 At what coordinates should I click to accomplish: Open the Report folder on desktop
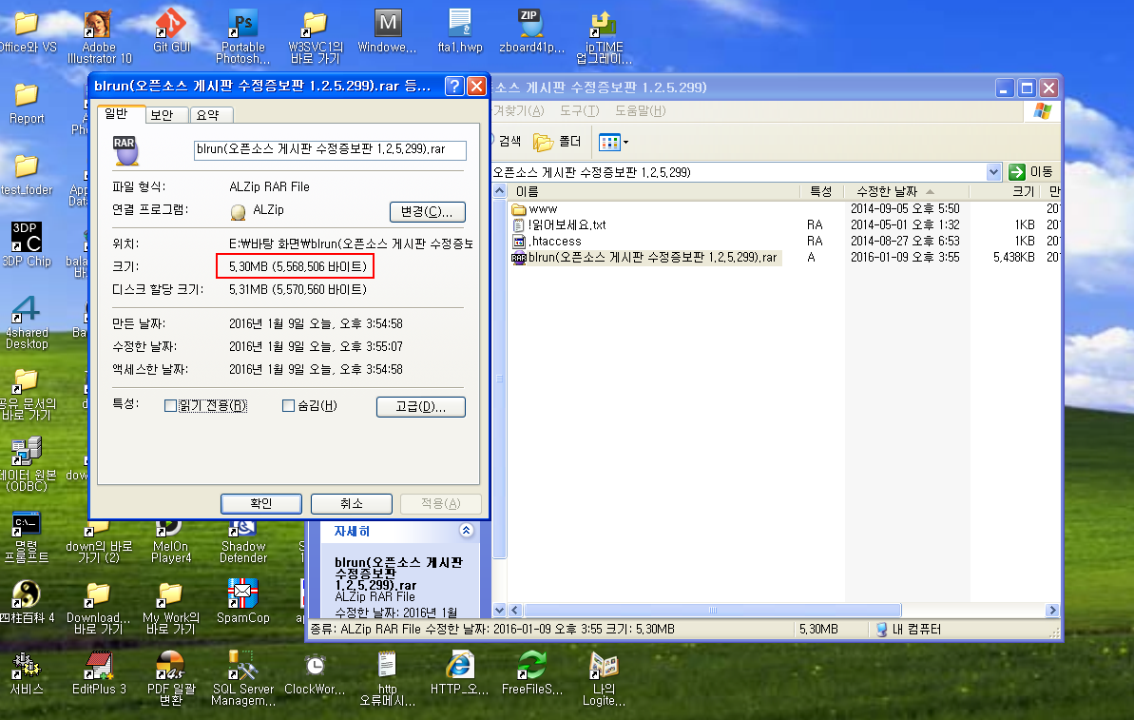click(x=27, y=103)
